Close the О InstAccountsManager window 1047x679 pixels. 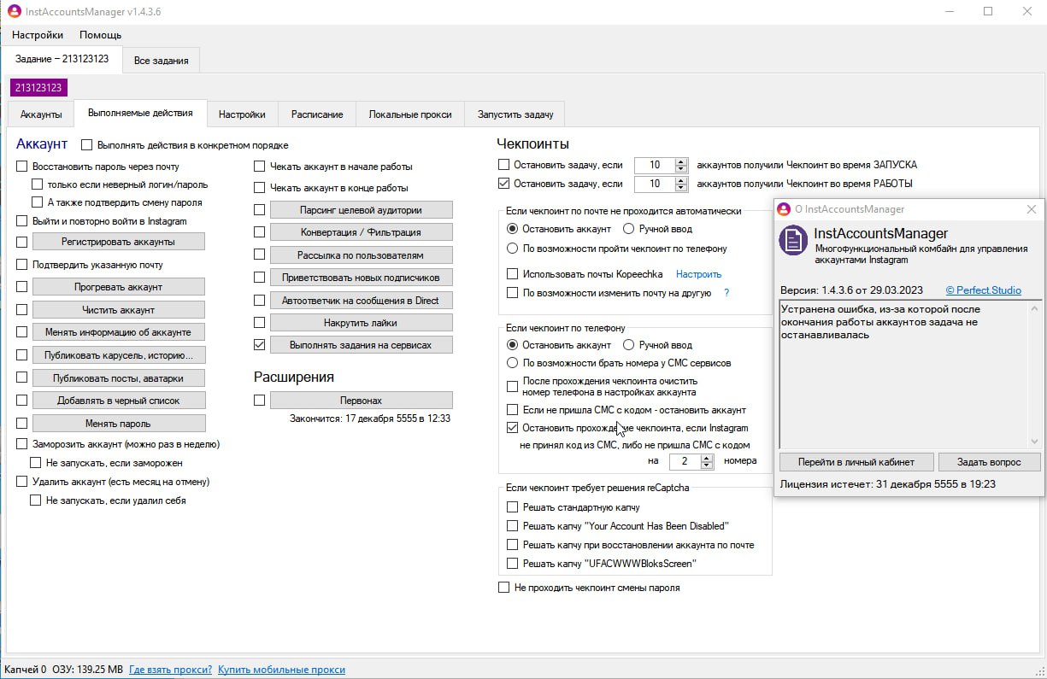pos(1032,209)
